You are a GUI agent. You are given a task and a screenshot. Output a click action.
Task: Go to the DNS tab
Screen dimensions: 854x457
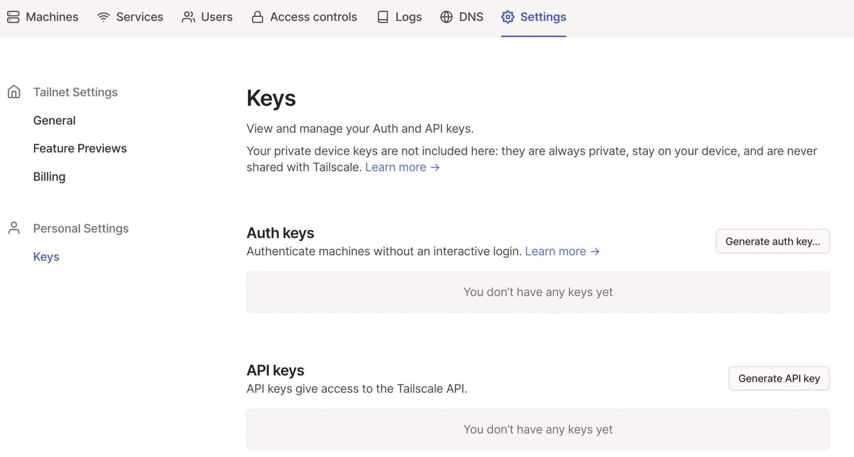[471, 17]
